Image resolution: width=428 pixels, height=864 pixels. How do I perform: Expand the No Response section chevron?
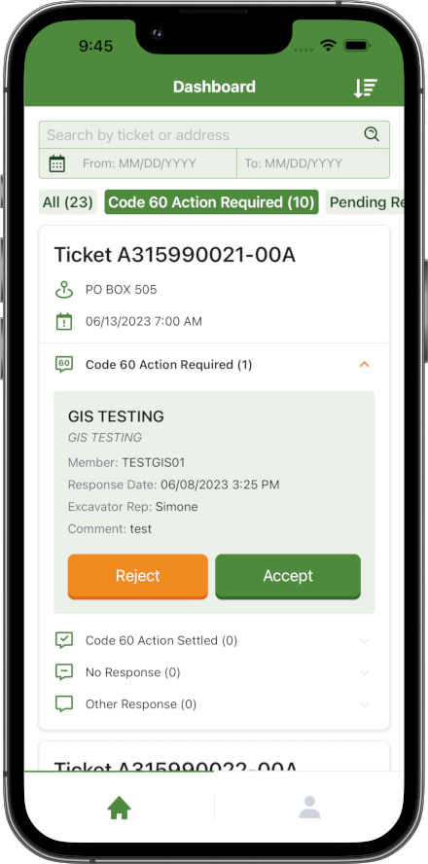364,672
